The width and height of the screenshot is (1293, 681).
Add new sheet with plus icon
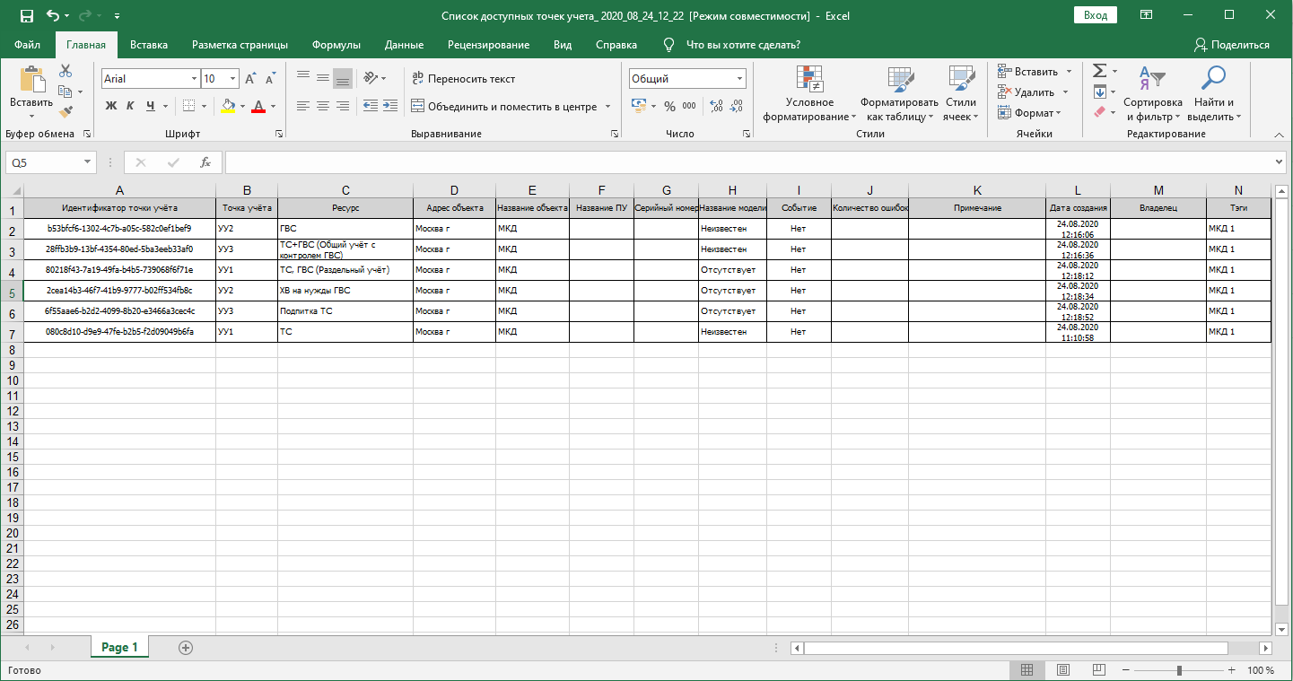tap(186, 647)
